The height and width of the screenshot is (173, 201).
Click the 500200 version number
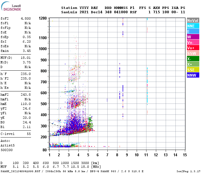point(7,150)
